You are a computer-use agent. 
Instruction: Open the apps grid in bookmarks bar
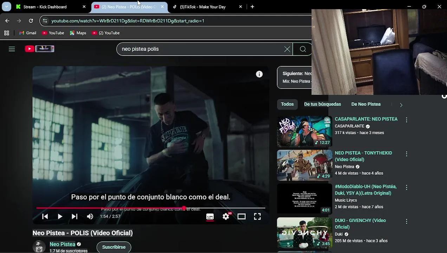pyautogui.click(x=6, y=33)
